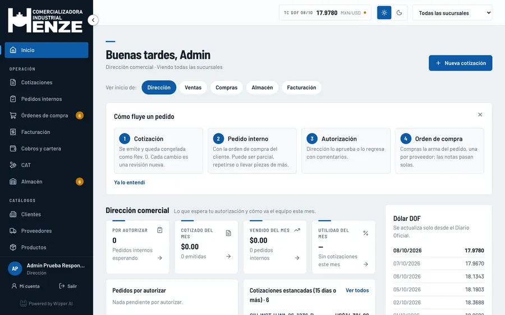Click the Henze company logo
505x315 pixels.
click(45, 20)
